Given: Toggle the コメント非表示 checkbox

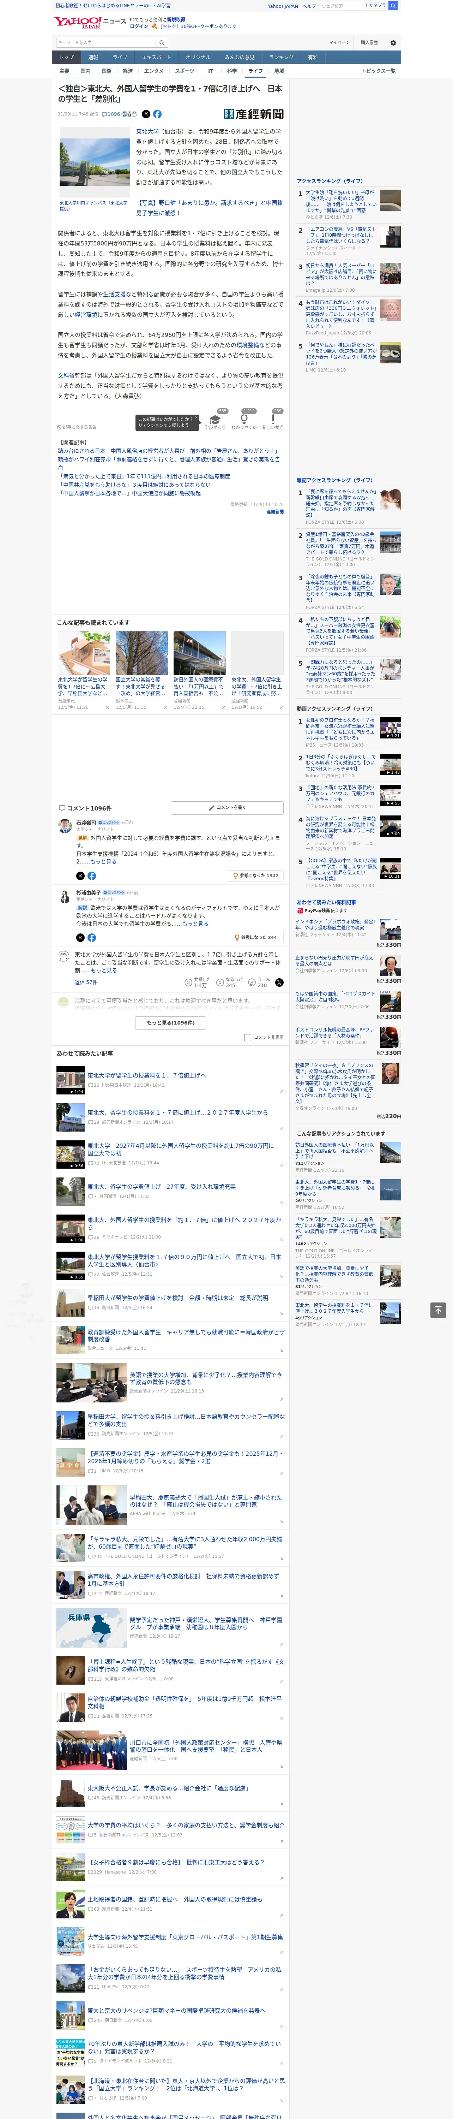Looking at the screenshot, I should pyautogui.click(x=247, y=1037).
